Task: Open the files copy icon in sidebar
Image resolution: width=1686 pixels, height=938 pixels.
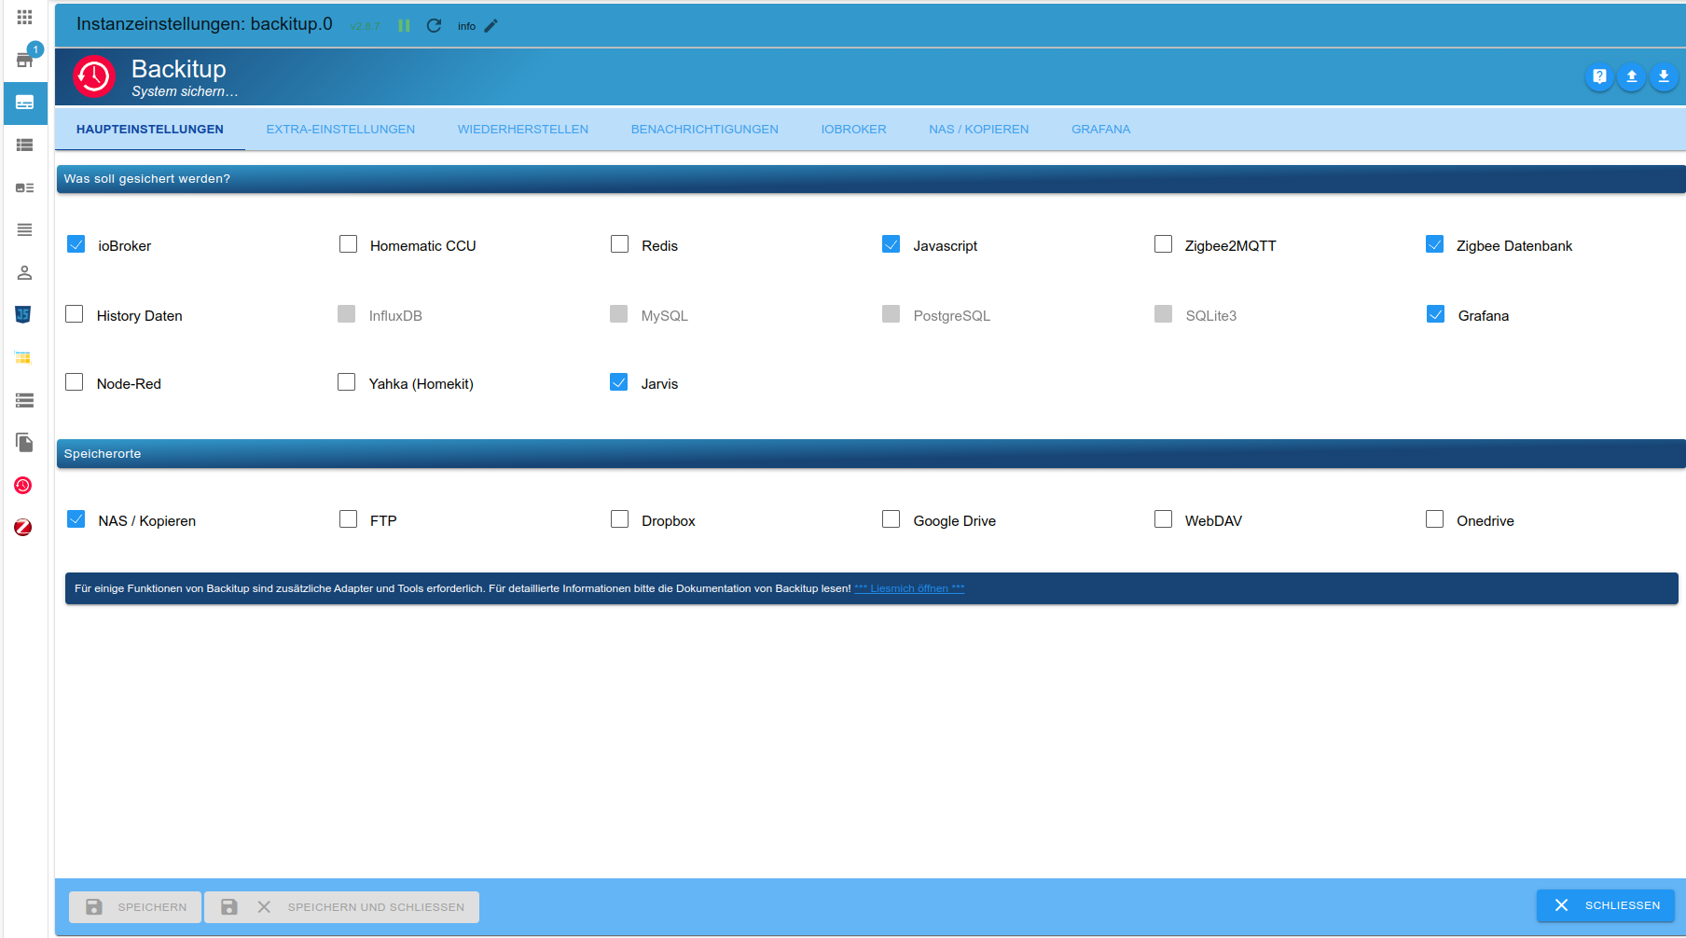Action: point(24,442)
